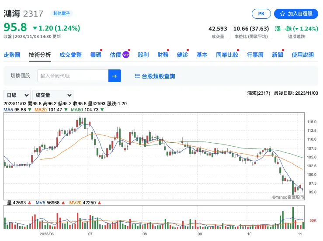Click the 115.0 price axis label
323x241 pixels.
point(312,122)
